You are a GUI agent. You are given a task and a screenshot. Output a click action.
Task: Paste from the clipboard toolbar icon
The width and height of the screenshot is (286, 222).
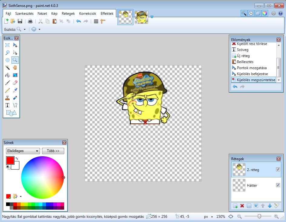54,21
